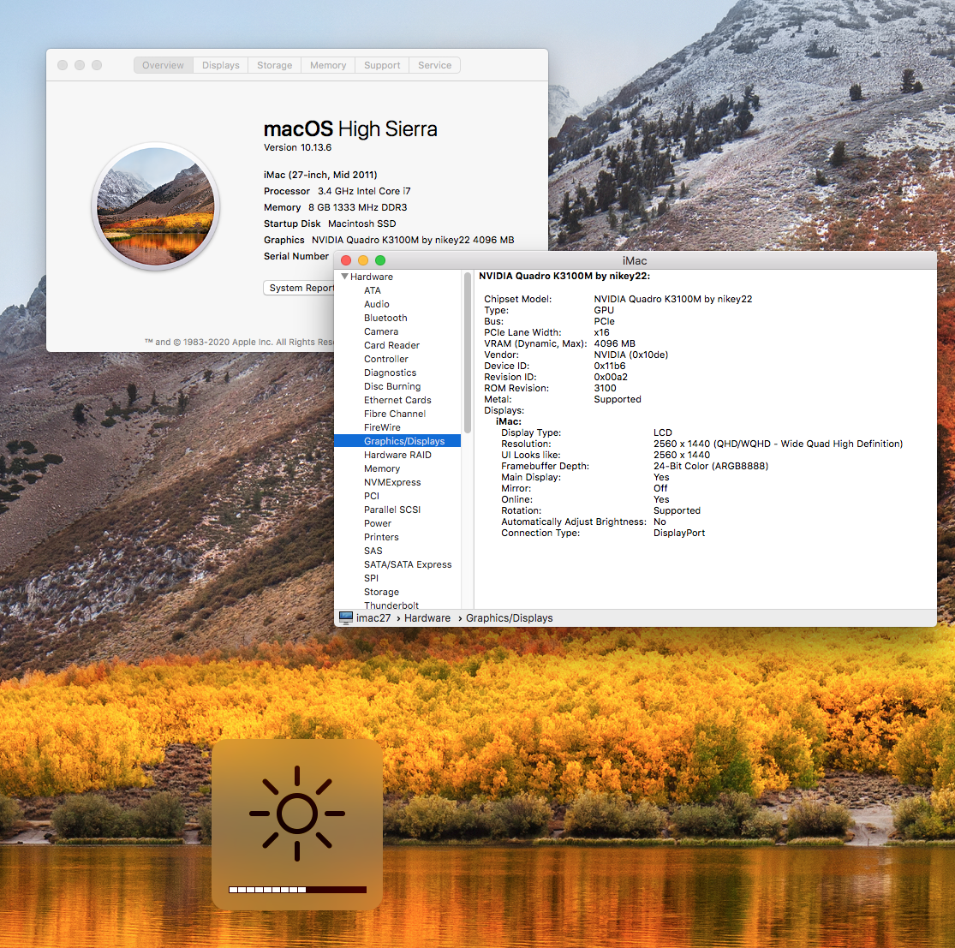This screenshot has height=948, width=955.
Task: Select Audio in hardware list
Action: pos(376,304)
